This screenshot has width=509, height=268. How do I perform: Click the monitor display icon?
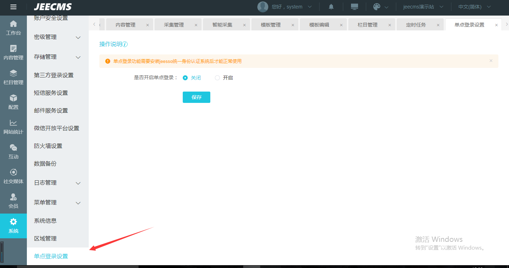(354, 7)
